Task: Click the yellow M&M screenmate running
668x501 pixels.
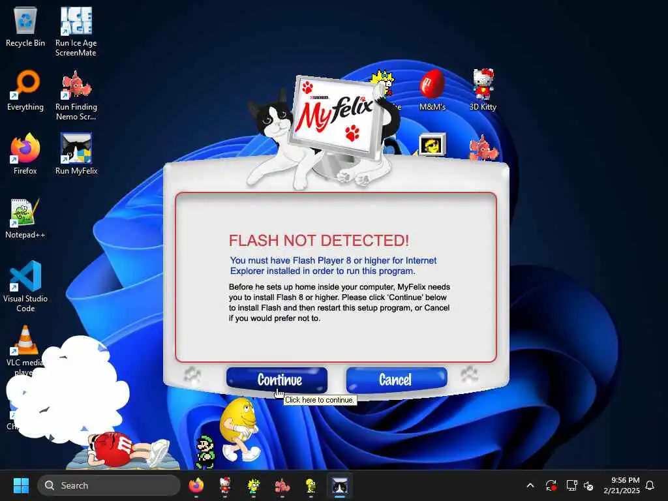Action: click(239, 429)
